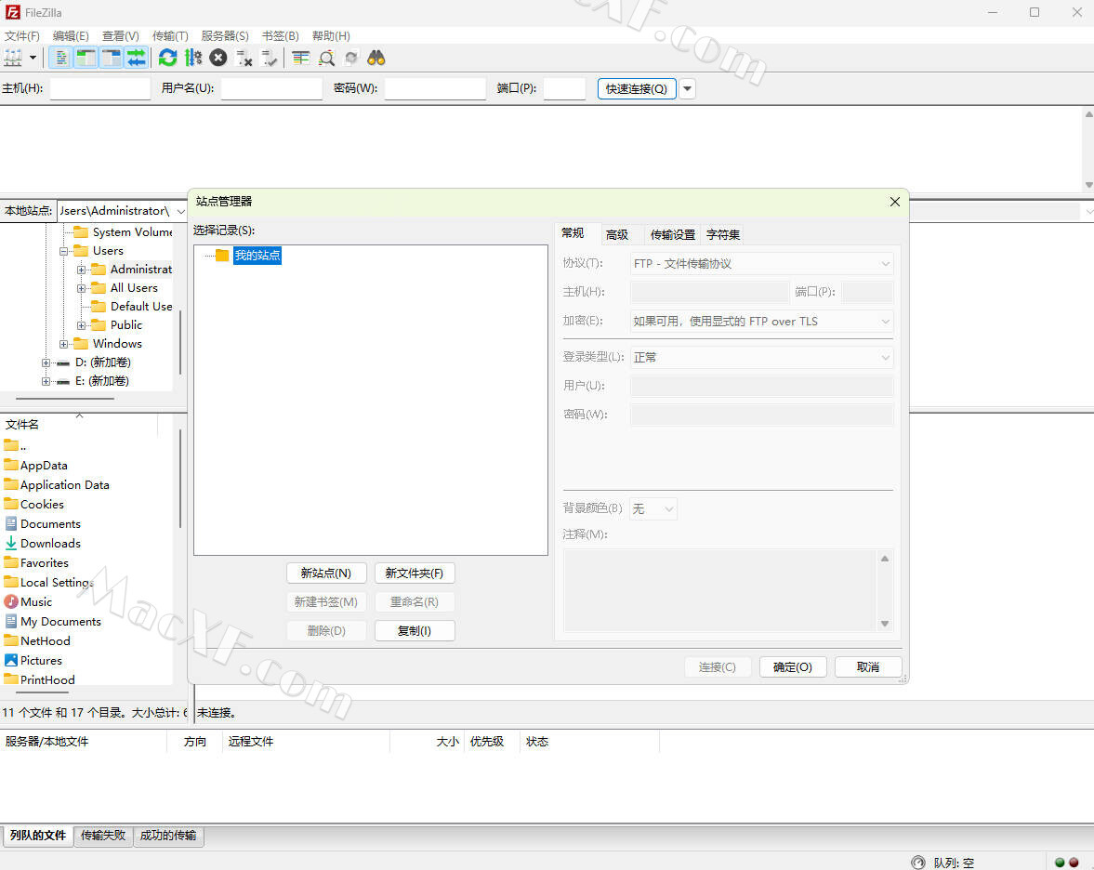This screenshot has width=1094, height=870.
Task: Select the Pictures icon in file list
Action: pyautogui.click(x=11, y=660)
